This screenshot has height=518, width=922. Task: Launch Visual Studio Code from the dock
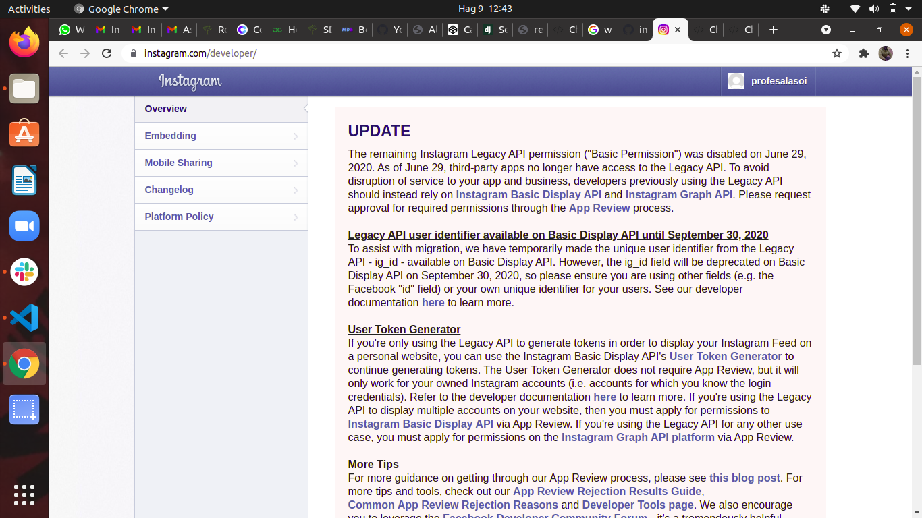click(24, 318)
